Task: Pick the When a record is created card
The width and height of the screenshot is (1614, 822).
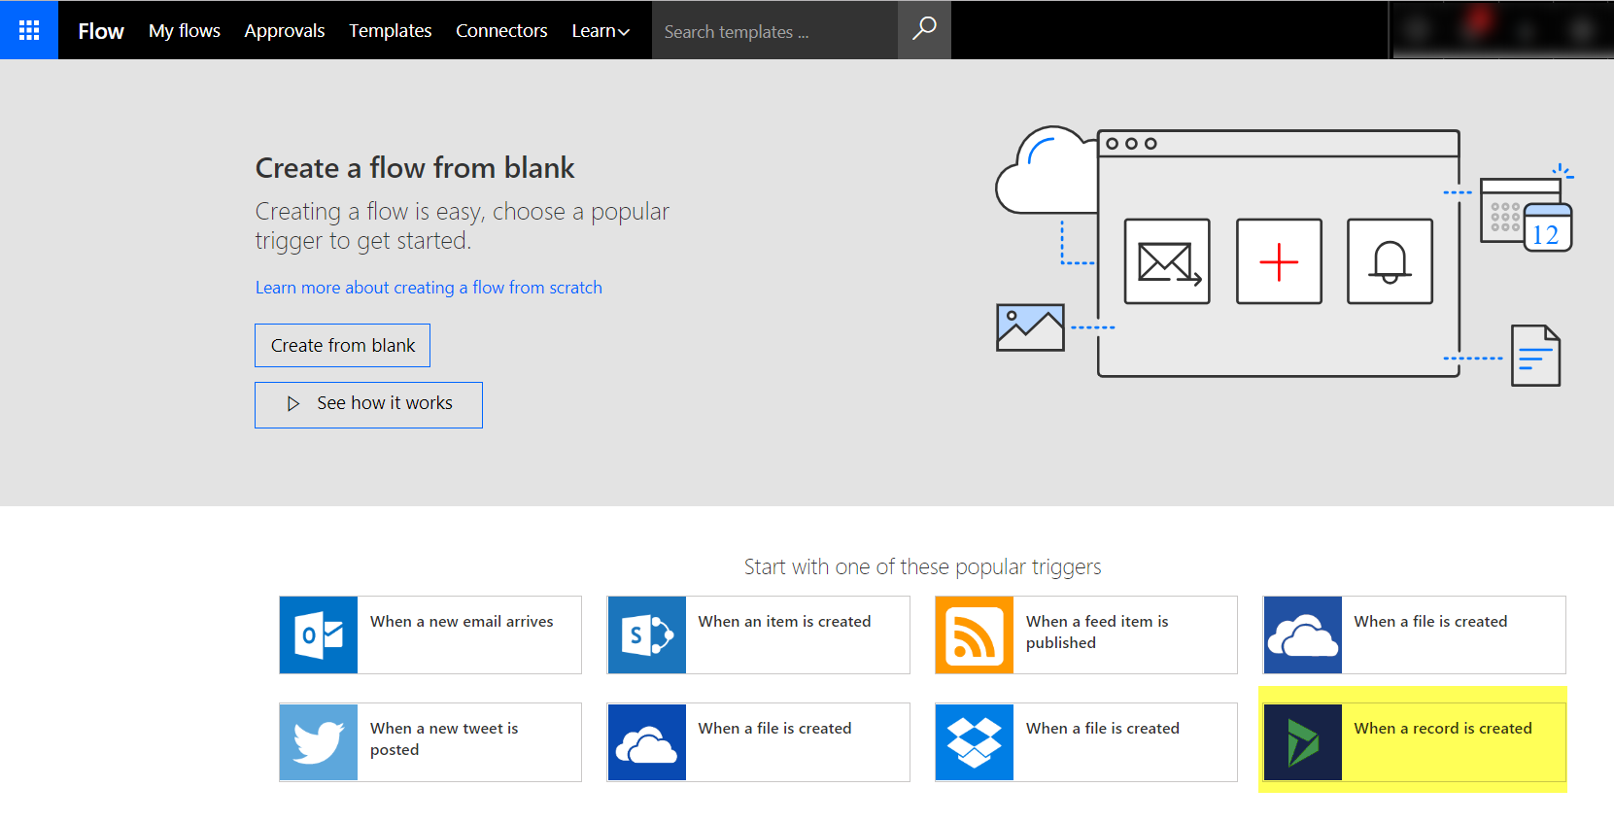Action: click(x=1415, y=742)
